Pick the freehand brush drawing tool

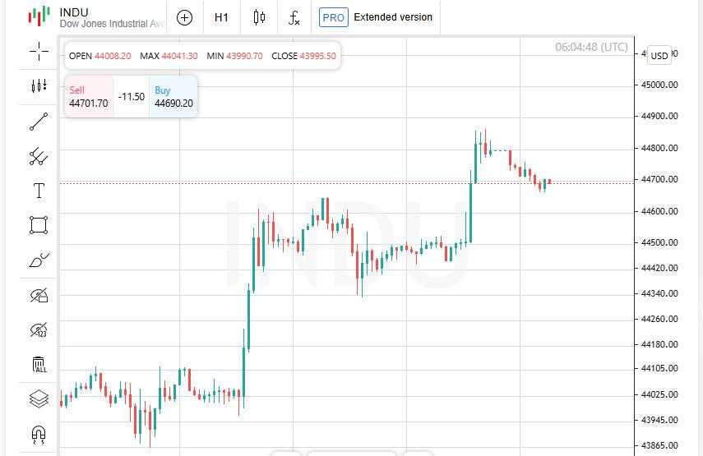(x=39, y=260)
